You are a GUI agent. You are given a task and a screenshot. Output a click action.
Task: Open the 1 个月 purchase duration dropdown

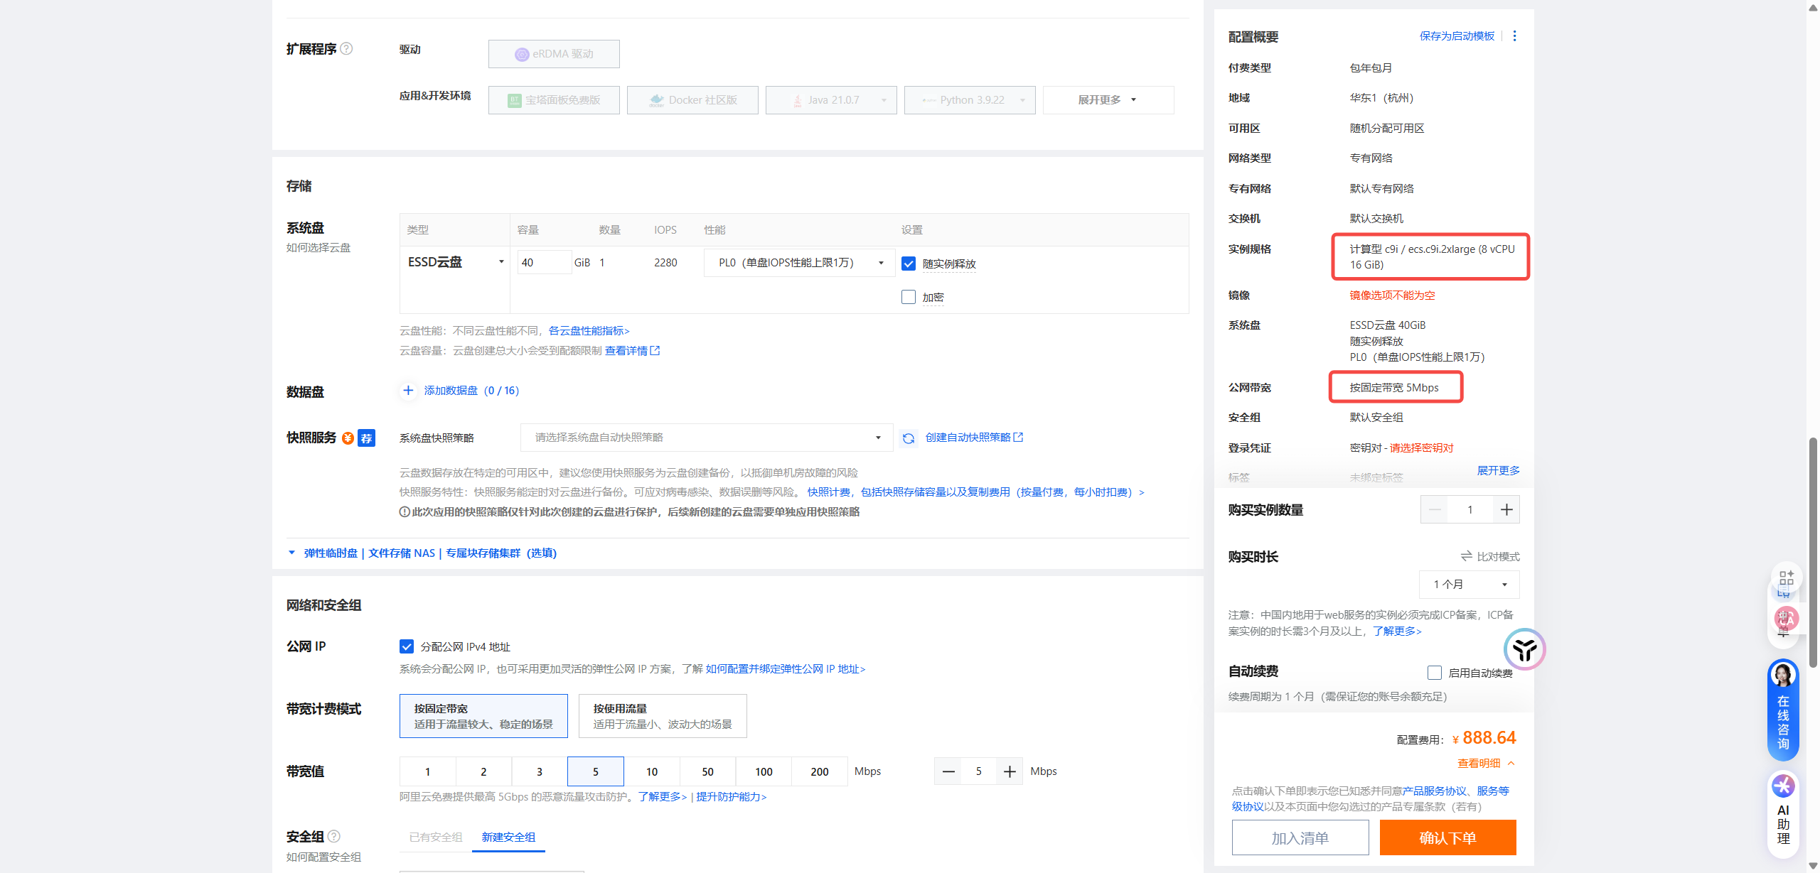click(x=1469, y=585)
